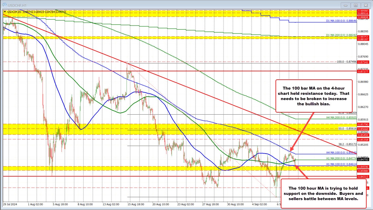
Task: Click the chart icon in the USDCHF,H1 title bar
Action: 5,5
